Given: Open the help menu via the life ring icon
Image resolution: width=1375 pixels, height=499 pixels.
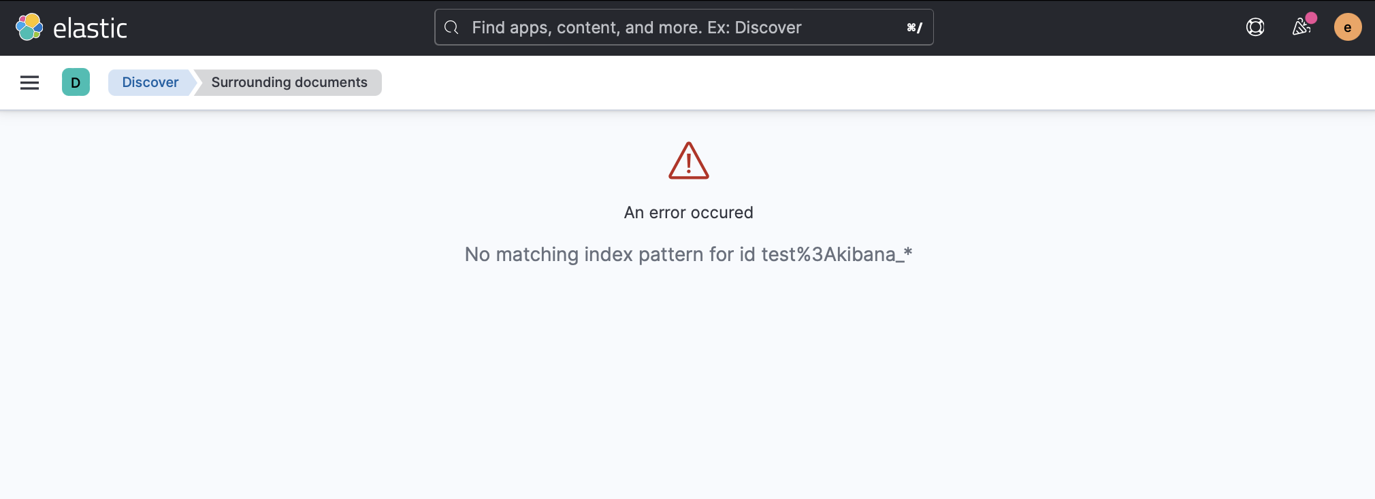Looking at the screenshot, I should [x=1255, y=27].
